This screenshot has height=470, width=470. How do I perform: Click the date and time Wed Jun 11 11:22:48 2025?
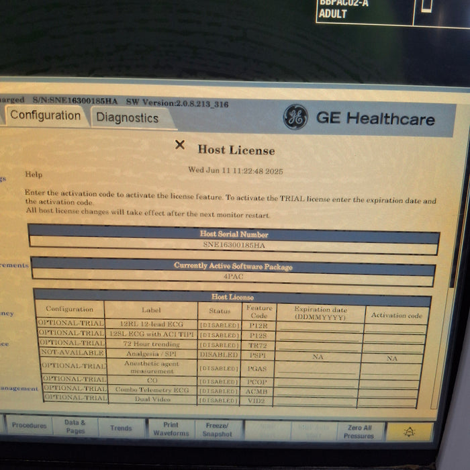[235, 171]
